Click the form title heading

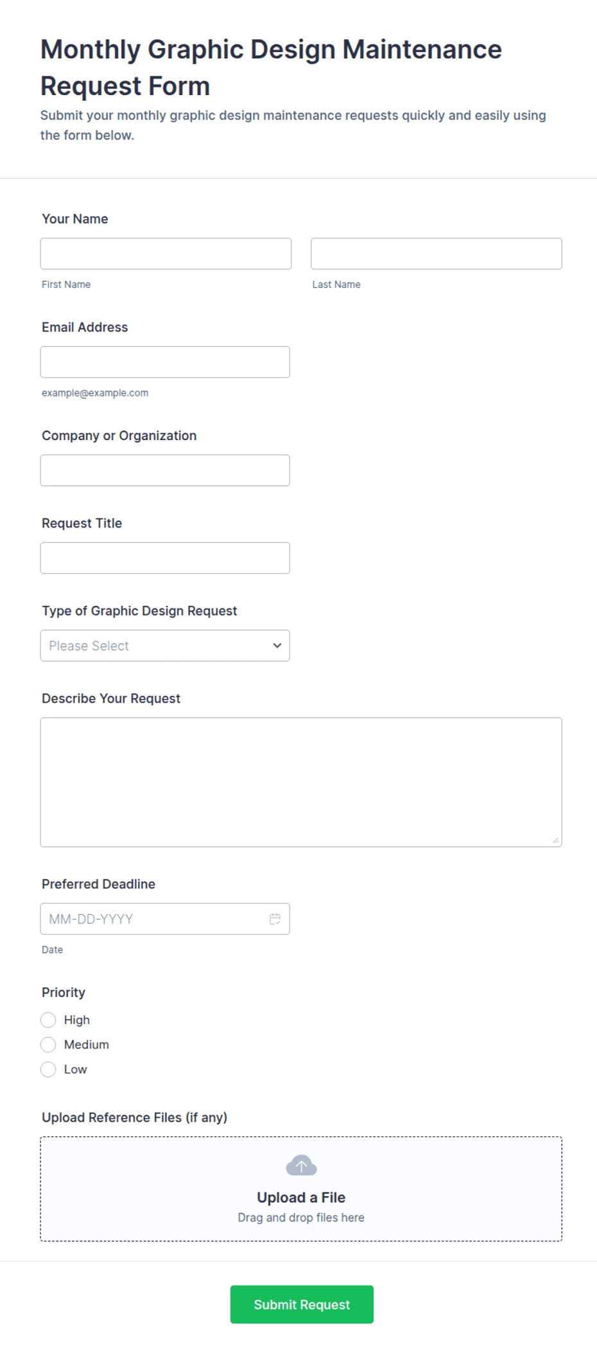pyautogui.click(x=271, y=67)
